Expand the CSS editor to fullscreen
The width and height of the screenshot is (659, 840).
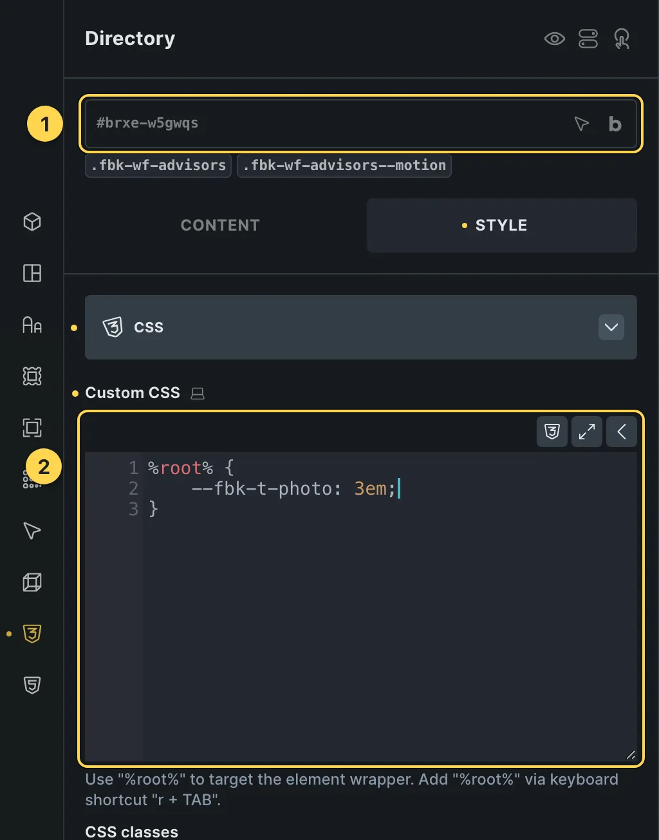tap(587, 432)
